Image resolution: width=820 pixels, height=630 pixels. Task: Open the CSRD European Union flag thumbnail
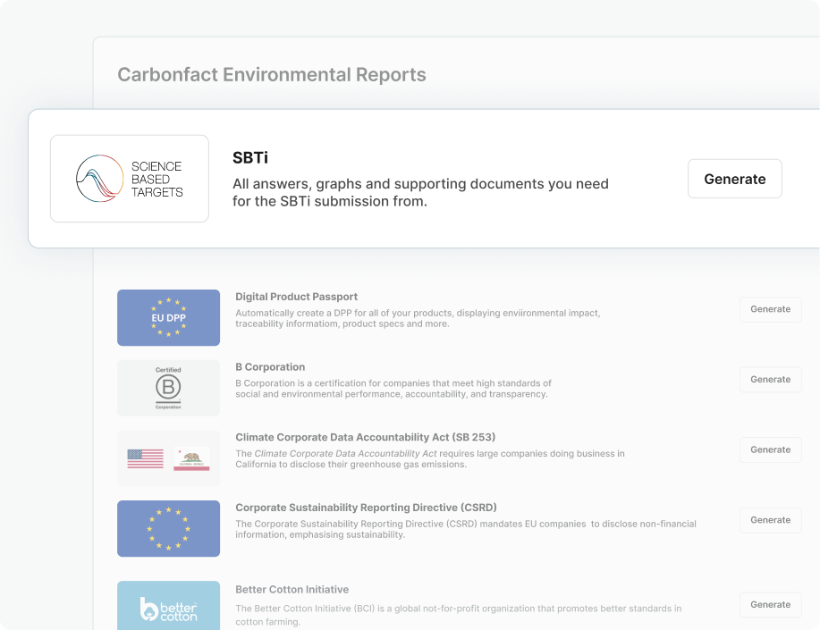click(x=168, y=528)
